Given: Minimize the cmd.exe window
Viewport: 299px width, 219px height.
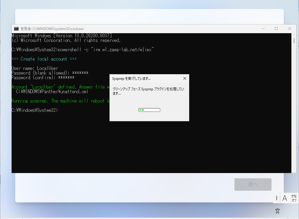Looking at the screenshot, I should pos(263,29).
